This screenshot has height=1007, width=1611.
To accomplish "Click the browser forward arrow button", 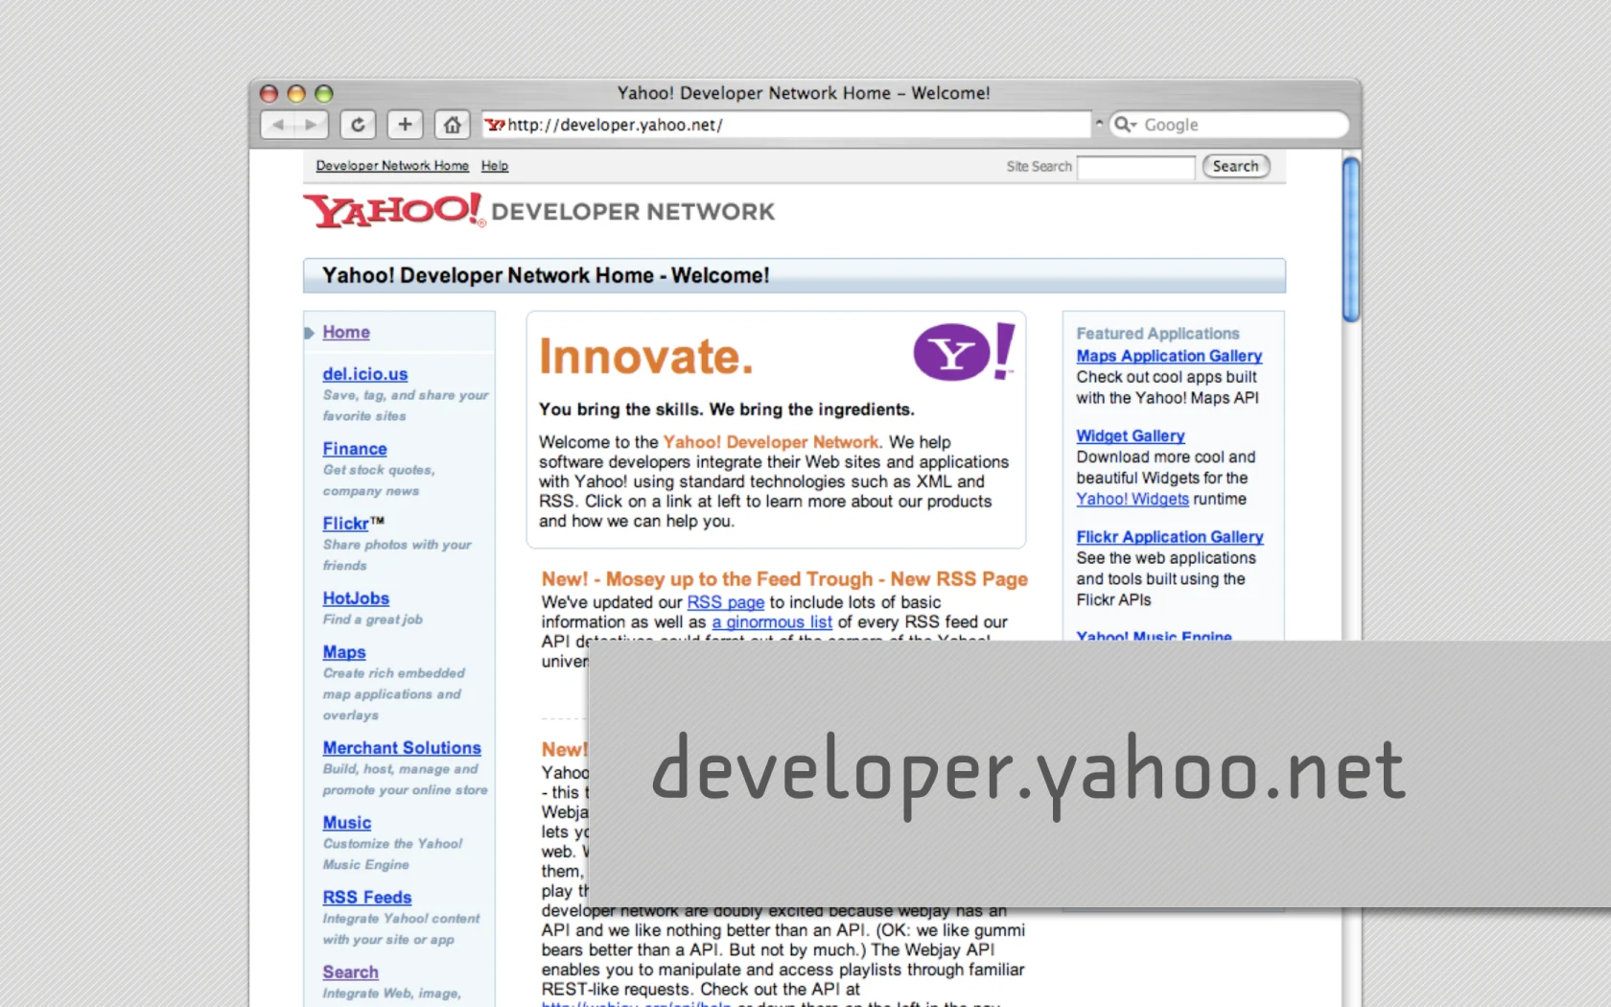I will (312, 125).
